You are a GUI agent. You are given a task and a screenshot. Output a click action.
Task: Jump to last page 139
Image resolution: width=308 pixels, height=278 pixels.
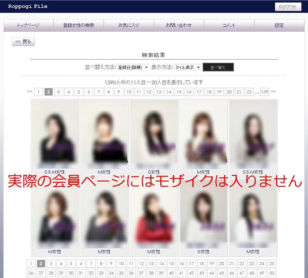tap(265, 92)
